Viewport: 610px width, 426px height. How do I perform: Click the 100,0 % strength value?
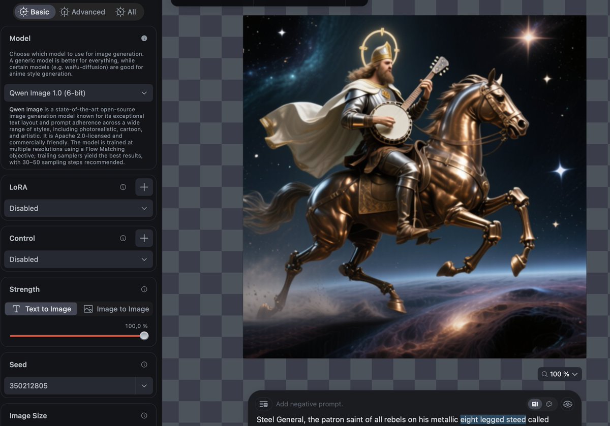coord(136,326)
